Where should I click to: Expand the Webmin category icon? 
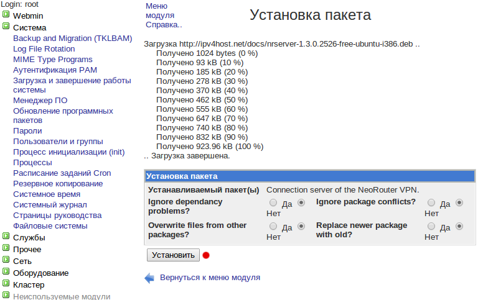(x=6, y=14)
